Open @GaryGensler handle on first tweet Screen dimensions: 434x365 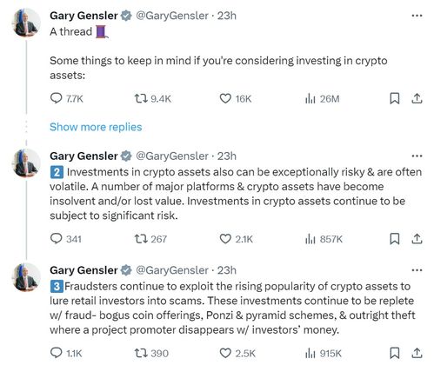pos(172,16)
